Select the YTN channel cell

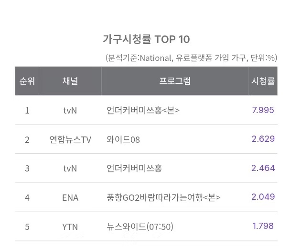pos(70,226)
